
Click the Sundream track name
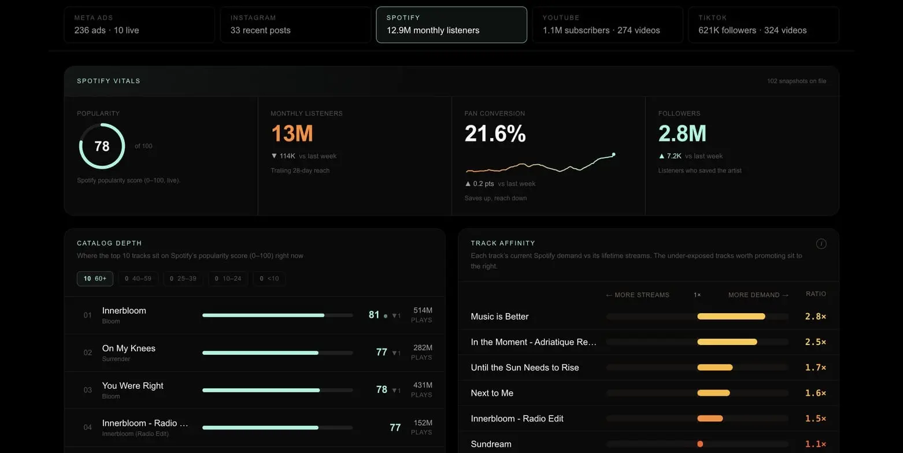click(491, 444)
